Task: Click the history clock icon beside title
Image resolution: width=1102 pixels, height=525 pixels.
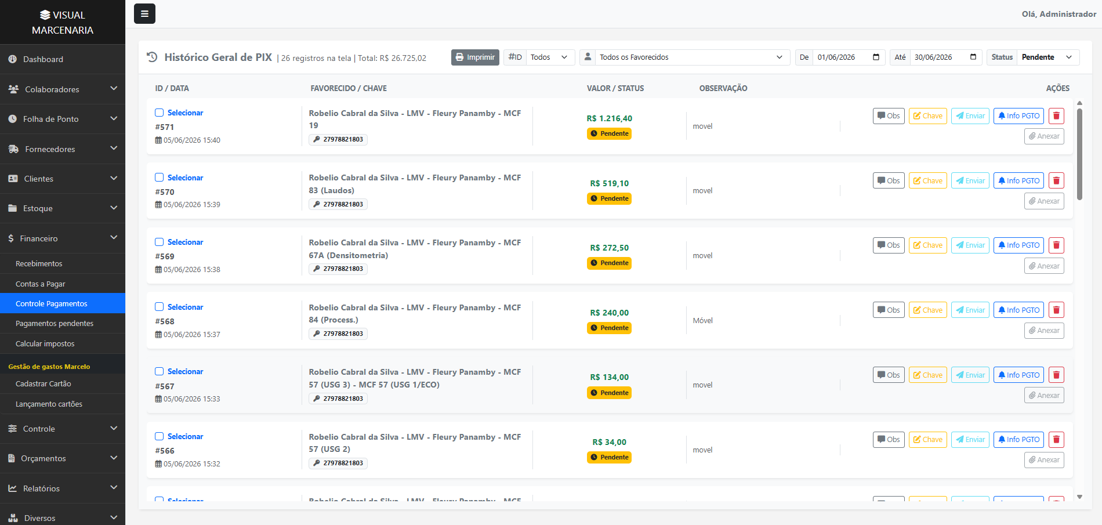Action: tap(153, 57)
